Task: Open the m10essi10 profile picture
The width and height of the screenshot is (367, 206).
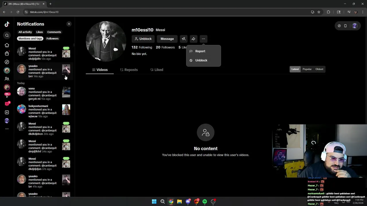Action: pyautogui.click(x=106, y=41)
